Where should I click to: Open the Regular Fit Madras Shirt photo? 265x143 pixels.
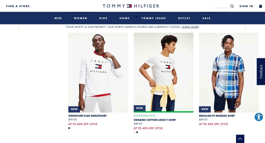pyautogui.click(x=229, y=72)
